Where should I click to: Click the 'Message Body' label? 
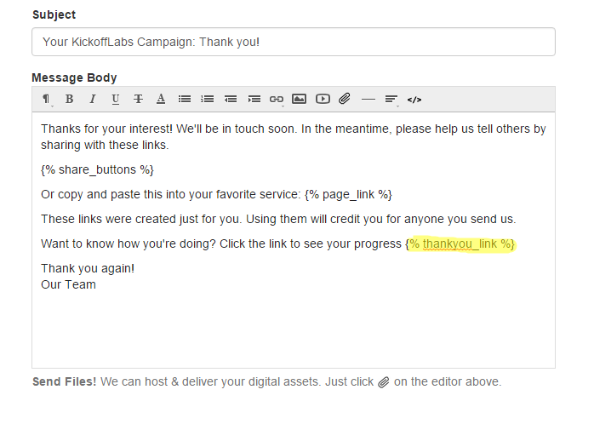point(74,77)
